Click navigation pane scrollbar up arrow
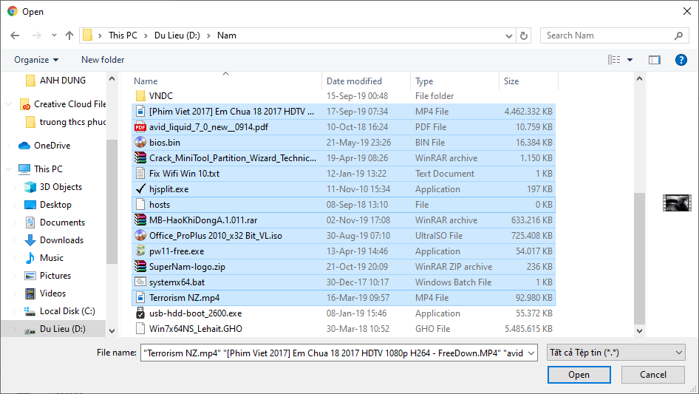The image size is (699, 394). pos(112,78)
